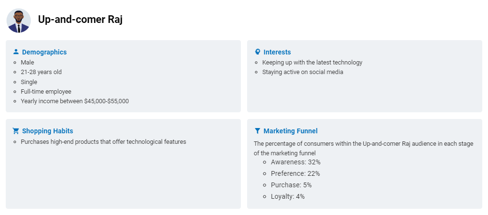Select the Interests heading
The image size is (488, 215).
(277, 52)
